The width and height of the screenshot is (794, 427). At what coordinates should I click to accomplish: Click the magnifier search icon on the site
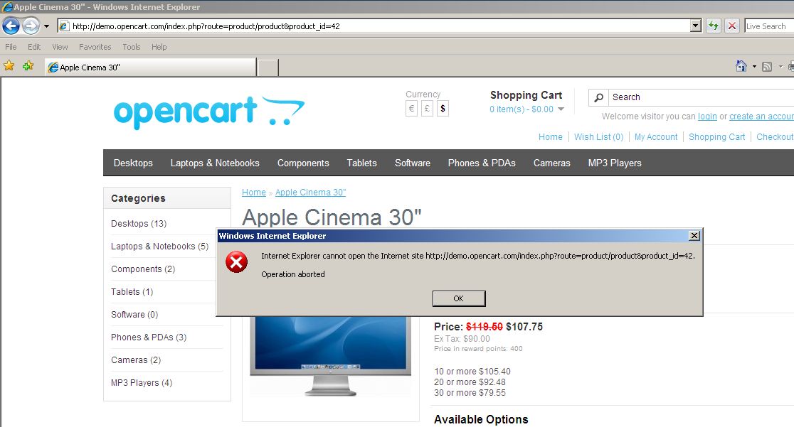coord(598,97)
